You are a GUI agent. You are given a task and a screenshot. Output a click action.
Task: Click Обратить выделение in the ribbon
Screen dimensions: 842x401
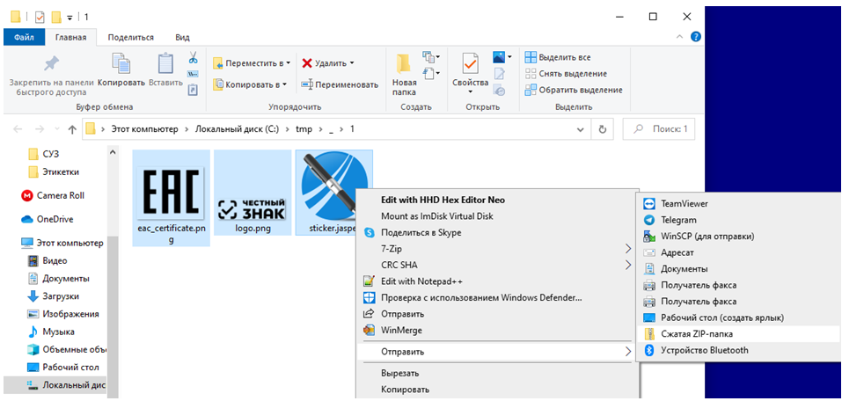coord(574,90)
